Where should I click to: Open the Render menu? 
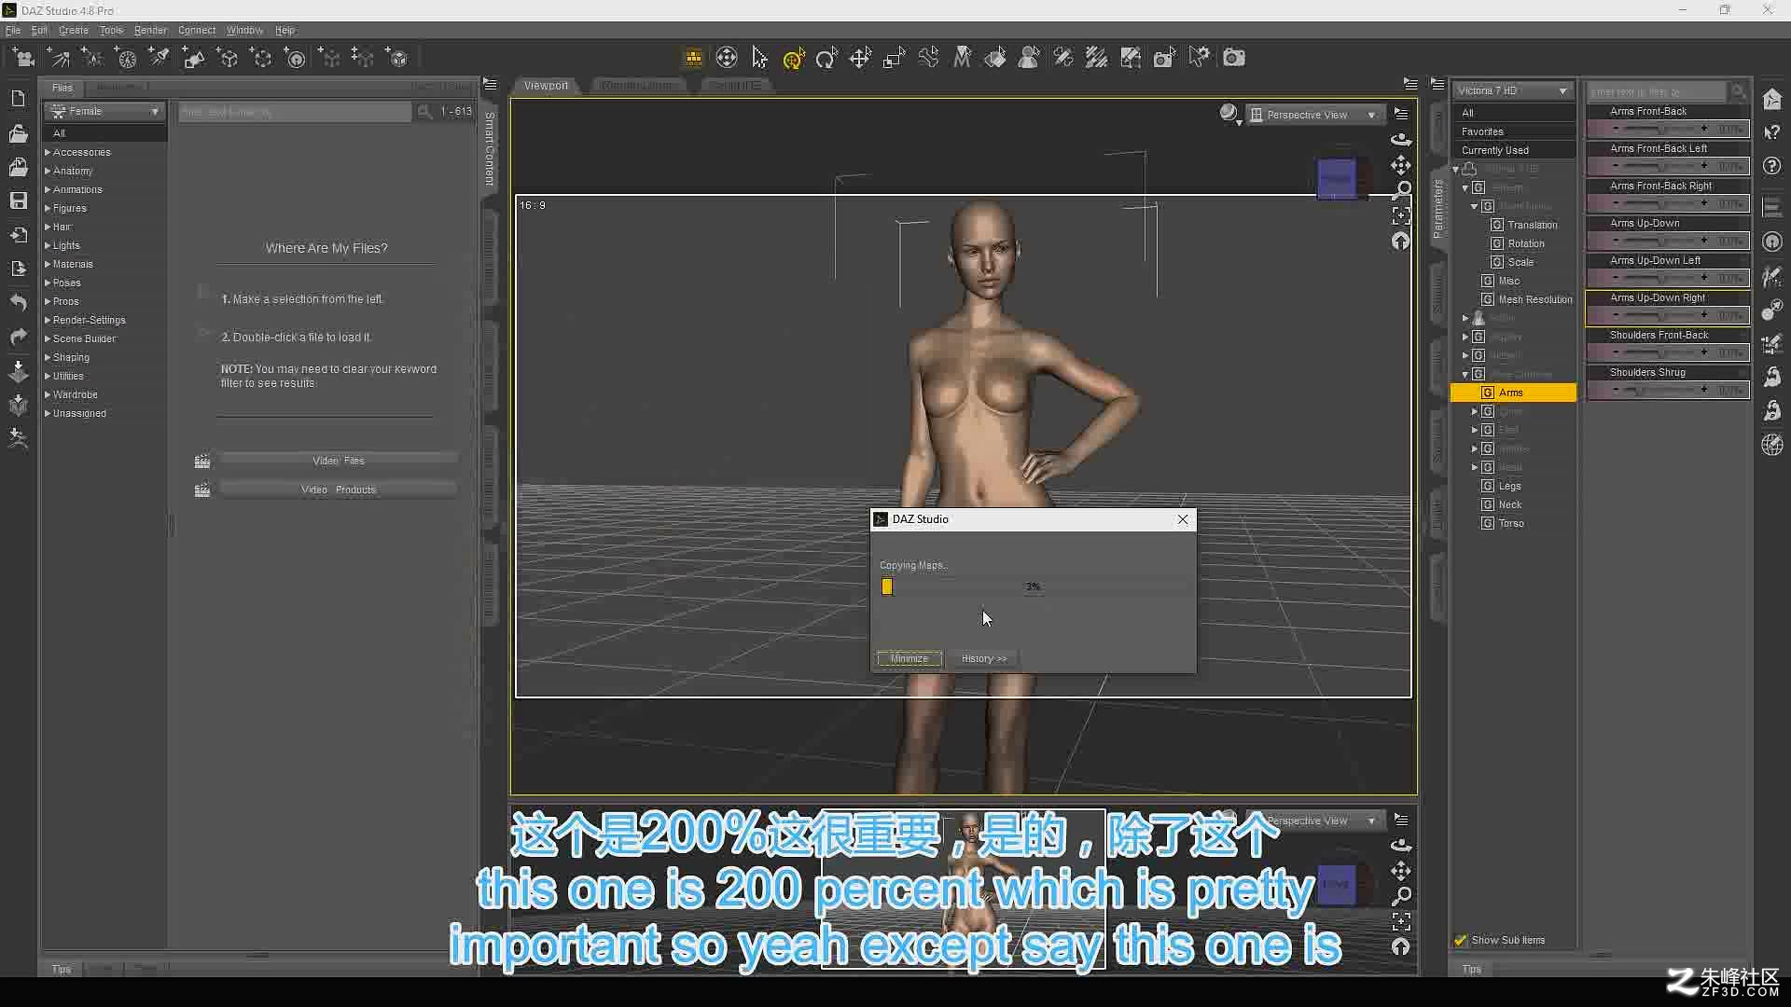click(150, 30)
